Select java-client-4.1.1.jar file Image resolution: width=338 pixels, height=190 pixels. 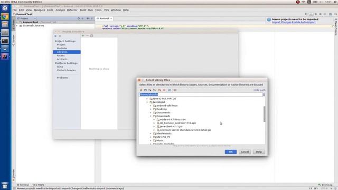click(171, 127)
